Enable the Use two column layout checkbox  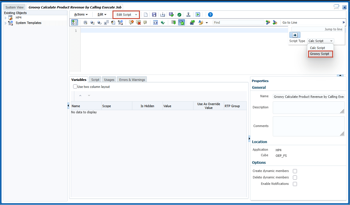tap(75, 86)
